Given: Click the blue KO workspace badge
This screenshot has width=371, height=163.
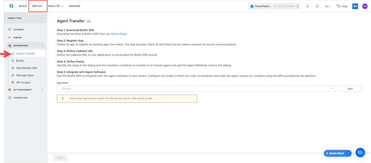Looking at the screenshot, I should (x=355, y=6).
